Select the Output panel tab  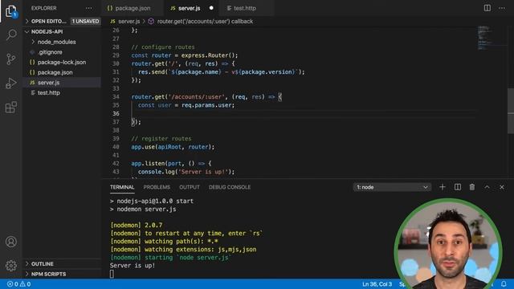click(190, 187)
